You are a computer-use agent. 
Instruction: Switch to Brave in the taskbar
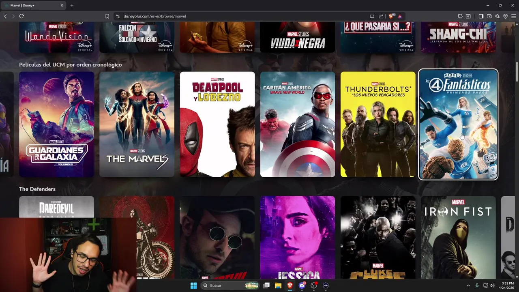coord(290,286)
